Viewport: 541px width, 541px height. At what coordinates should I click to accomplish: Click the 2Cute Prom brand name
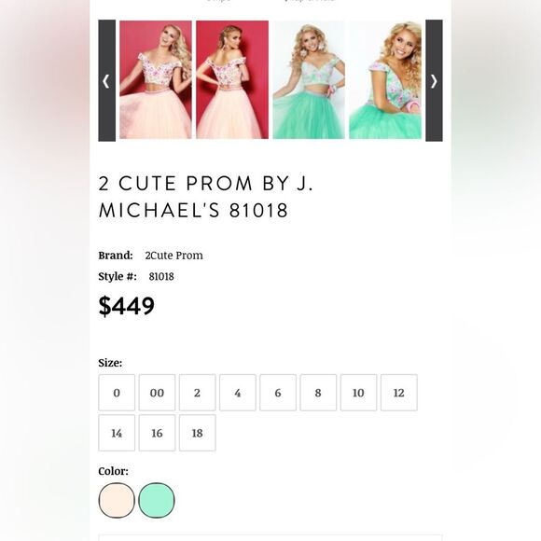173,256
